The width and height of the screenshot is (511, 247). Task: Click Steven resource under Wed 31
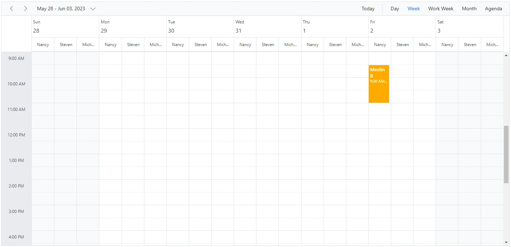(268, 45)
